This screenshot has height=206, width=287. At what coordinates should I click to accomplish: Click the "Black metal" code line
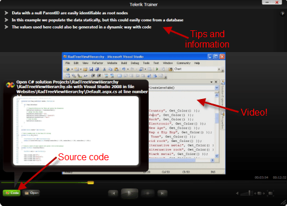tap(179, 154)
